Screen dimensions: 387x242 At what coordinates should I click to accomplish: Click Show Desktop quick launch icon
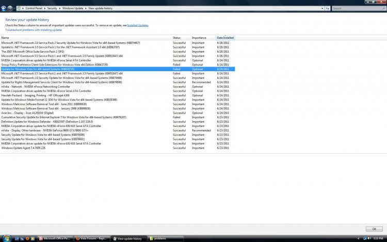17,238
